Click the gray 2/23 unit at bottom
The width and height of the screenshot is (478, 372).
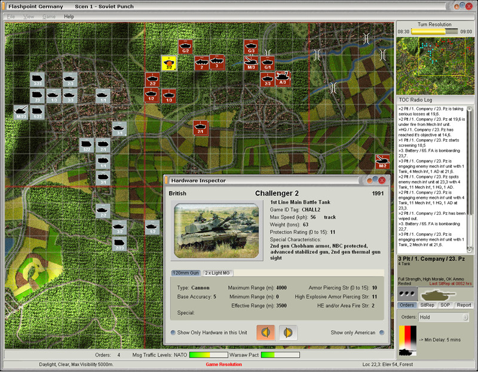[119, 244]
